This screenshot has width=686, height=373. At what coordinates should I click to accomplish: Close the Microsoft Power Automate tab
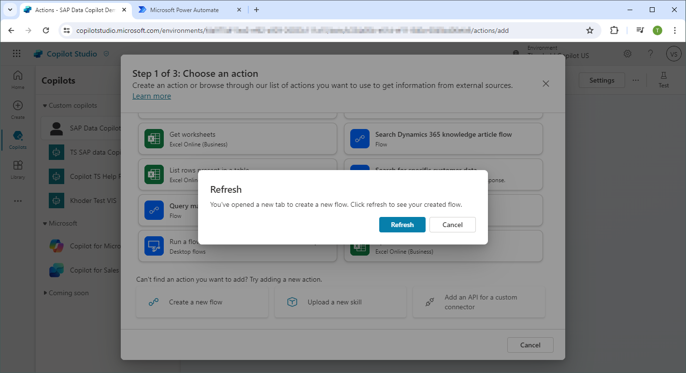click(x=239, y=10)
